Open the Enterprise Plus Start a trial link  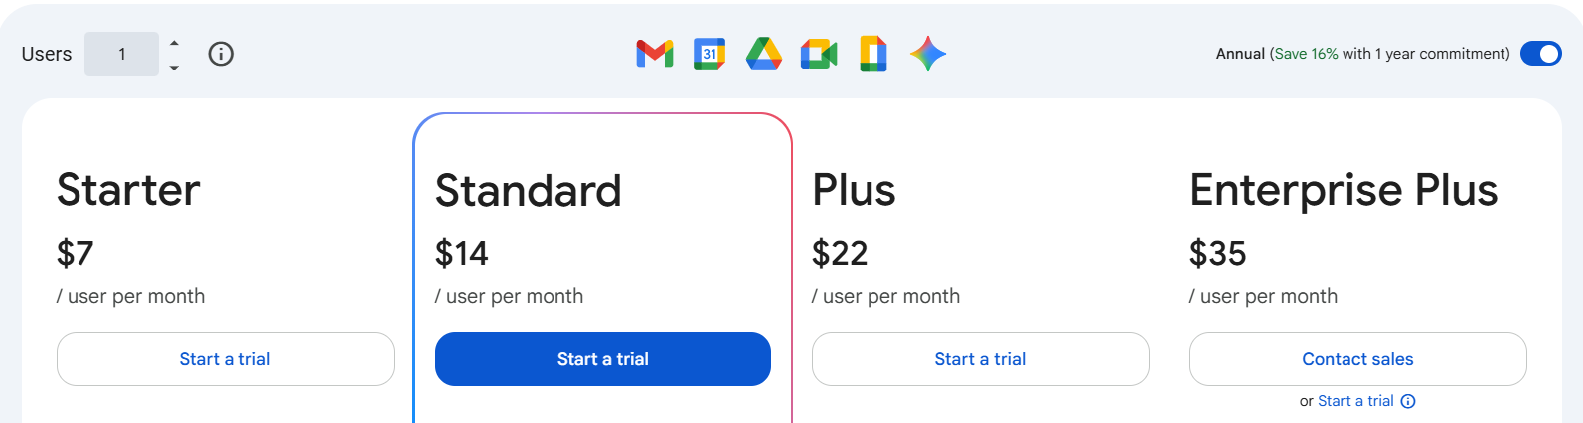[x=1355, y=401]
